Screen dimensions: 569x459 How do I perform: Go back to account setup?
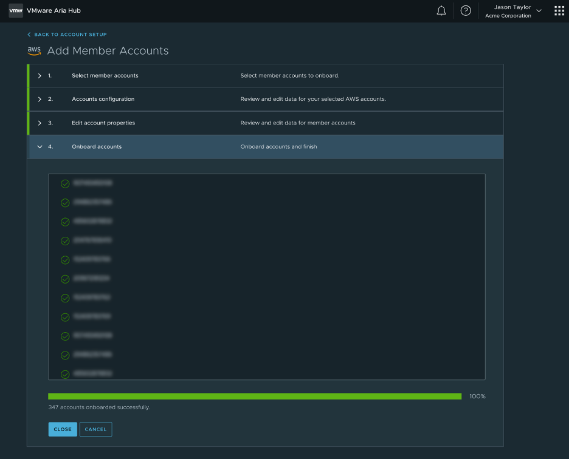point(67,35)
